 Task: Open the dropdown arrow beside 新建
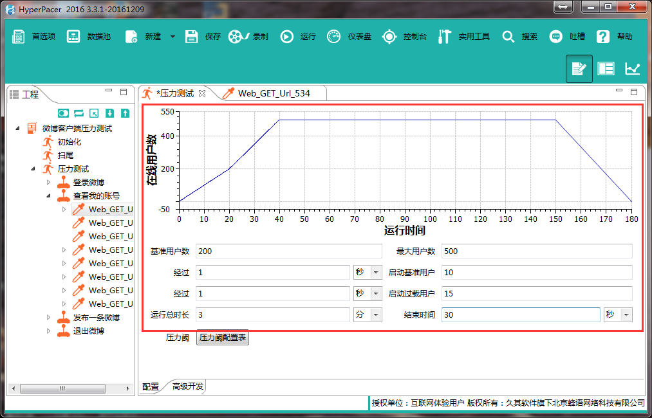[172, 37]
